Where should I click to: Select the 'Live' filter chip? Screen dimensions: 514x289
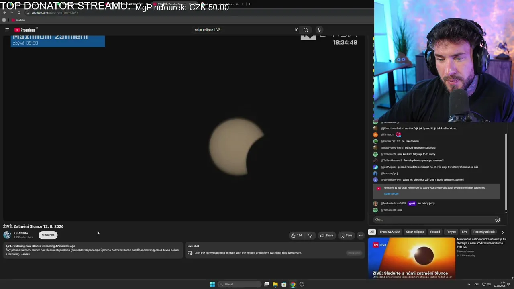point(465,232)
